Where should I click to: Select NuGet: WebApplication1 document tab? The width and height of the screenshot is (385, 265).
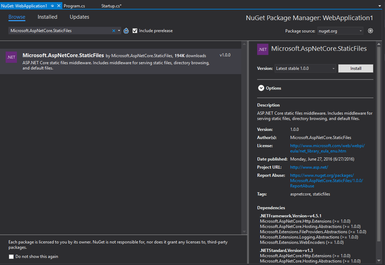24,6
